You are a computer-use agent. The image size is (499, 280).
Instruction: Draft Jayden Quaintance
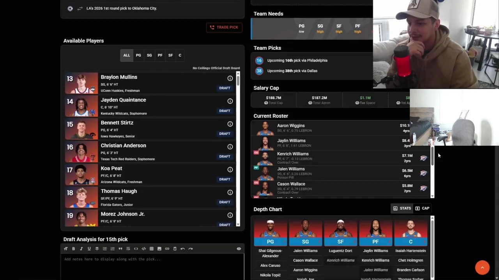pyautogui.click(x=225, y=111)
